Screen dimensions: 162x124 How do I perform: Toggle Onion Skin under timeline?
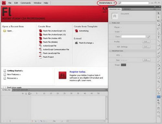pyautogui.click(x=36, y=121)
